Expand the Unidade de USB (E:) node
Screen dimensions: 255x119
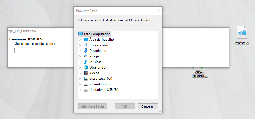80,90
